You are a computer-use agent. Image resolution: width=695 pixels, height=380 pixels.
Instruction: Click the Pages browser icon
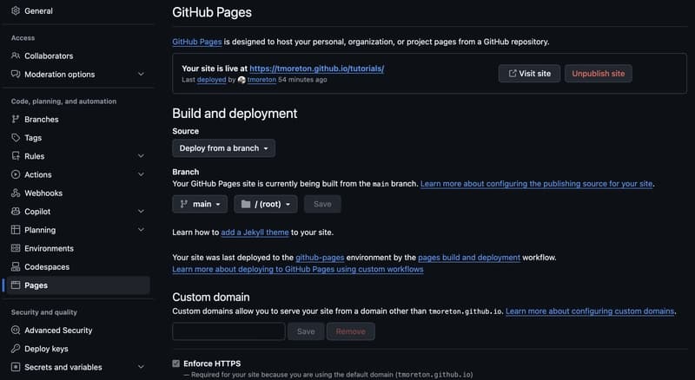(16, 285)
